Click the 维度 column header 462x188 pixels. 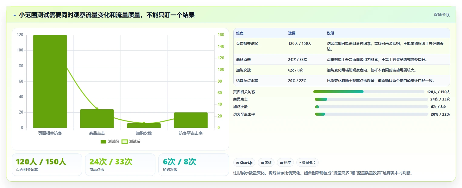[240, 33]
